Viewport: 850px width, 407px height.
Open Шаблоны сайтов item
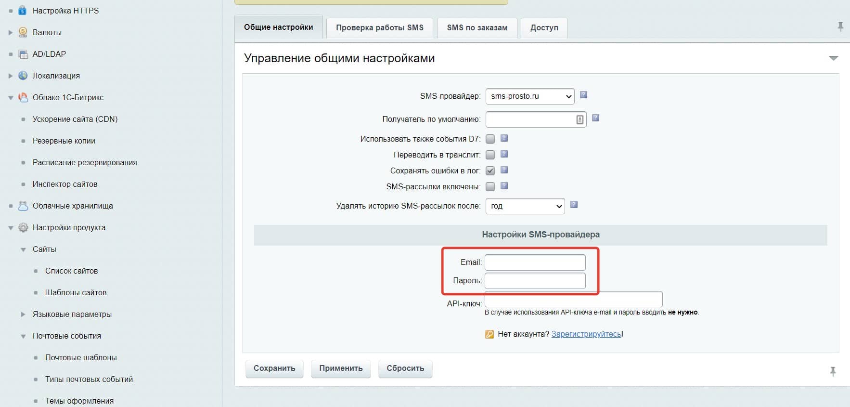(76, 292)
